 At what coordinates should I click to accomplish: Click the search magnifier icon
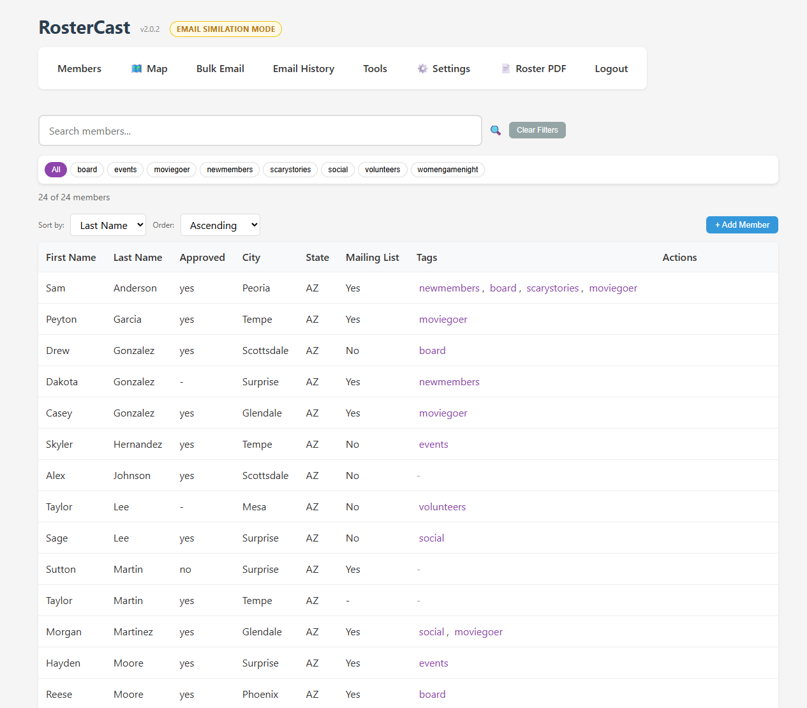(496, 130)
